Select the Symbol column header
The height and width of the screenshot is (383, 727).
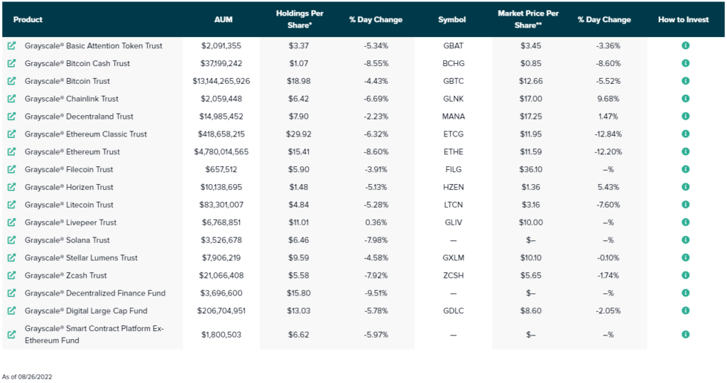pyautogui.click(x=452, y=20)
